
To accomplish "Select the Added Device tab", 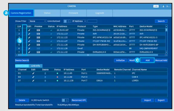I will pos(22,66).
